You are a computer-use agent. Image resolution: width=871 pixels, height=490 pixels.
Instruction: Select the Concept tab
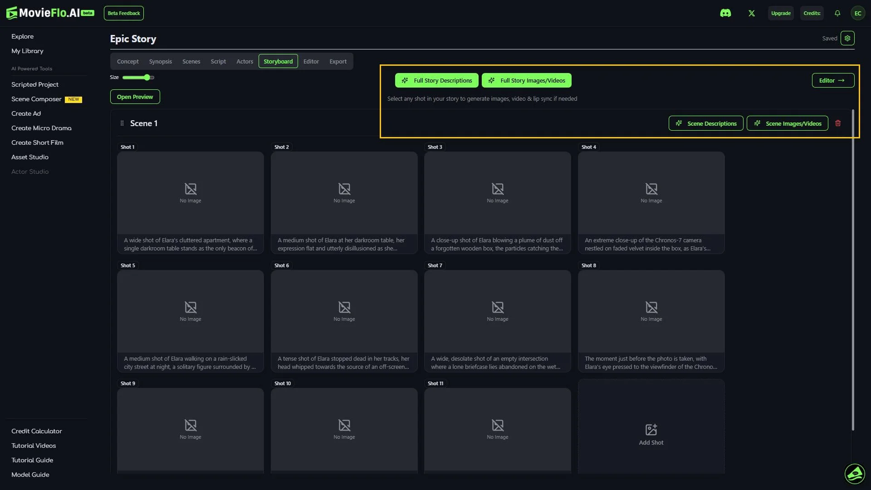click(128, 61)
